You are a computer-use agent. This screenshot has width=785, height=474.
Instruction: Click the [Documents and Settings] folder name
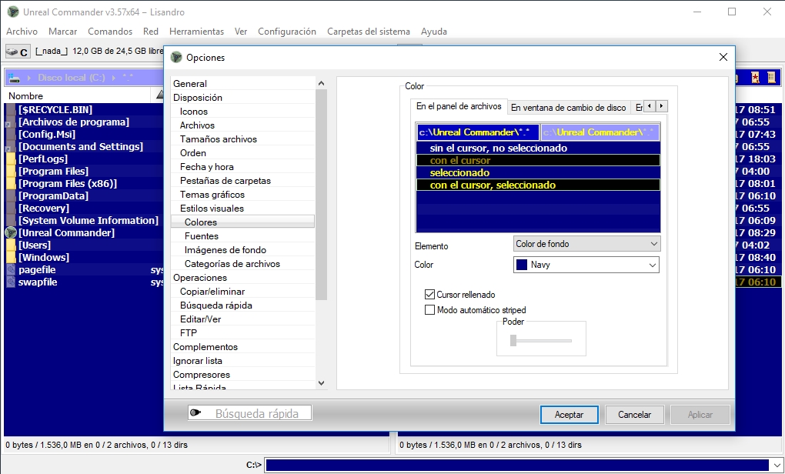tap(81, 147)
